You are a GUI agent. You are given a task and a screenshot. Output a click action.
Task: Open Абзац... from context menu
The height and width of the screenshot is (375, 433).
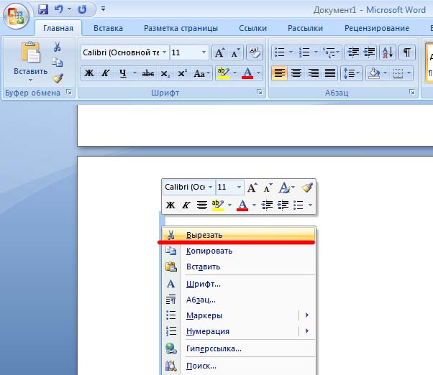(x=239, y=300)
